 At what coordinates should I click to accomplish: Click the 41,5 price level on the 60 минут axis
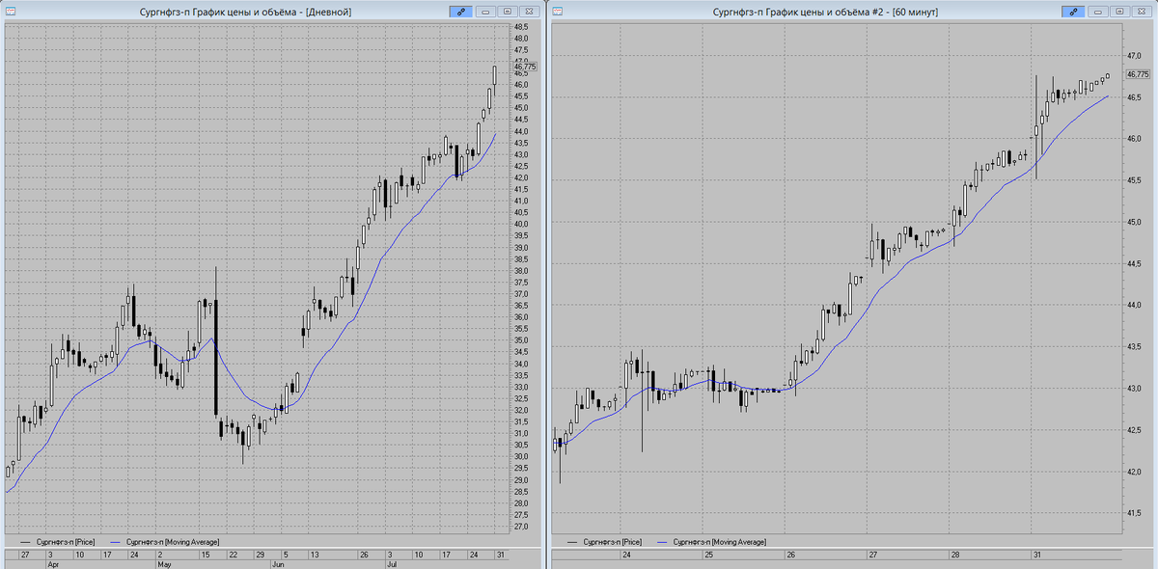(x=1135, y=514)
